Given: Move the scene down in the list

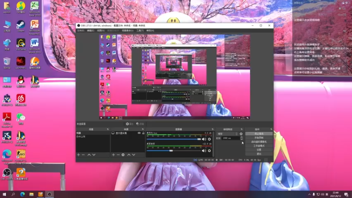Looking at the screenshot, I should tap(94, 155).
